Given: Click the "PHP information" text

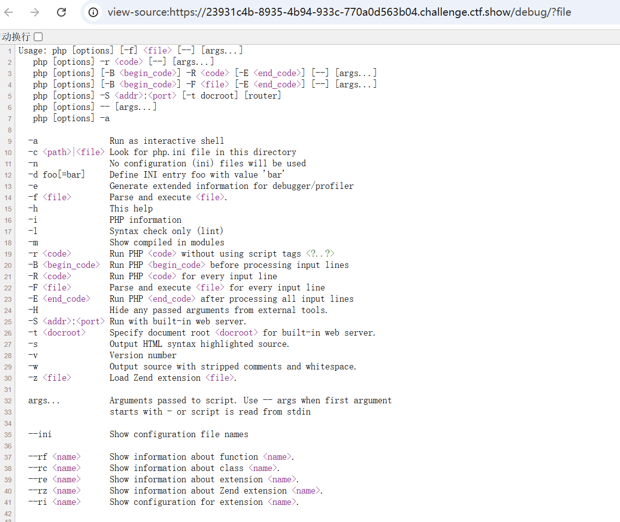Looking at the screenshot, I should [145, 220].
